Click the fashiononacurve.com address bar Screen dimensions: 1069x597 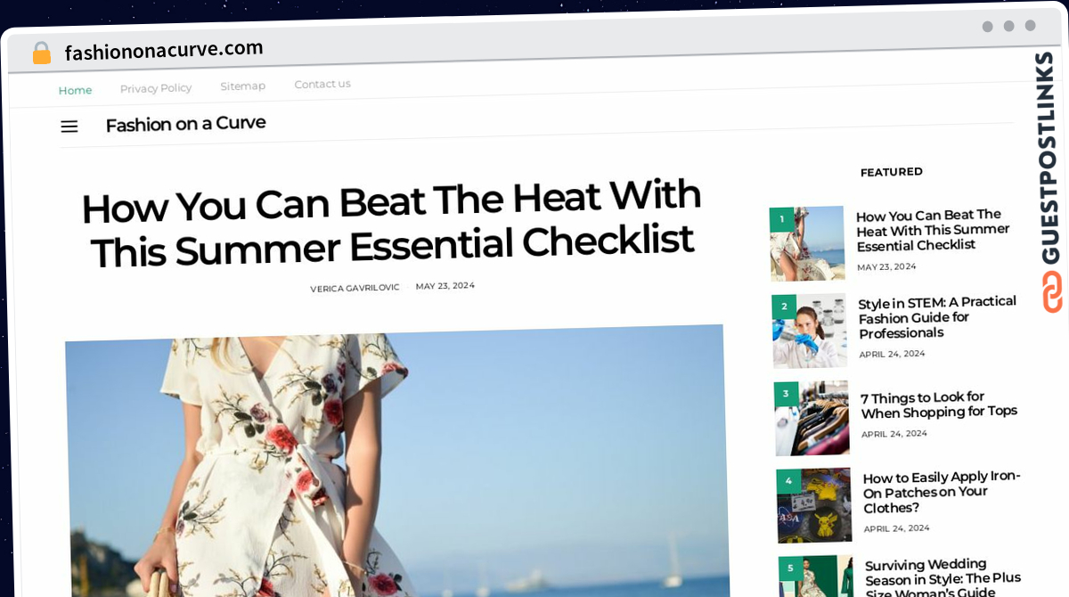[x=164, y=51]
